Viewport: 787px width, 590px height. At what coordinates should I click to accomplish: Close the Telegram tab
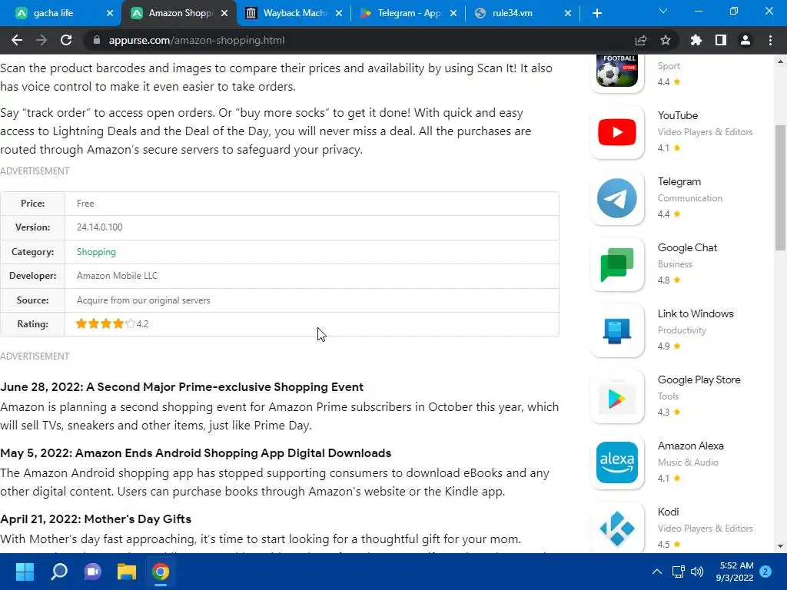(x=453, y=13)
